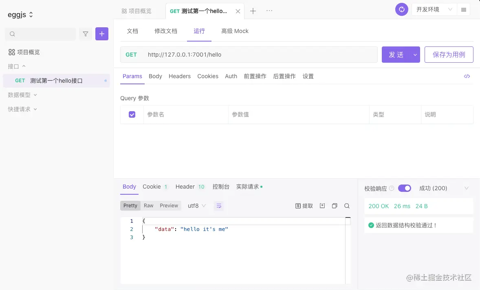Click the 发送 send button
Image resolution: width=480 pixels, height=290 pixels.
click(396, 55)
